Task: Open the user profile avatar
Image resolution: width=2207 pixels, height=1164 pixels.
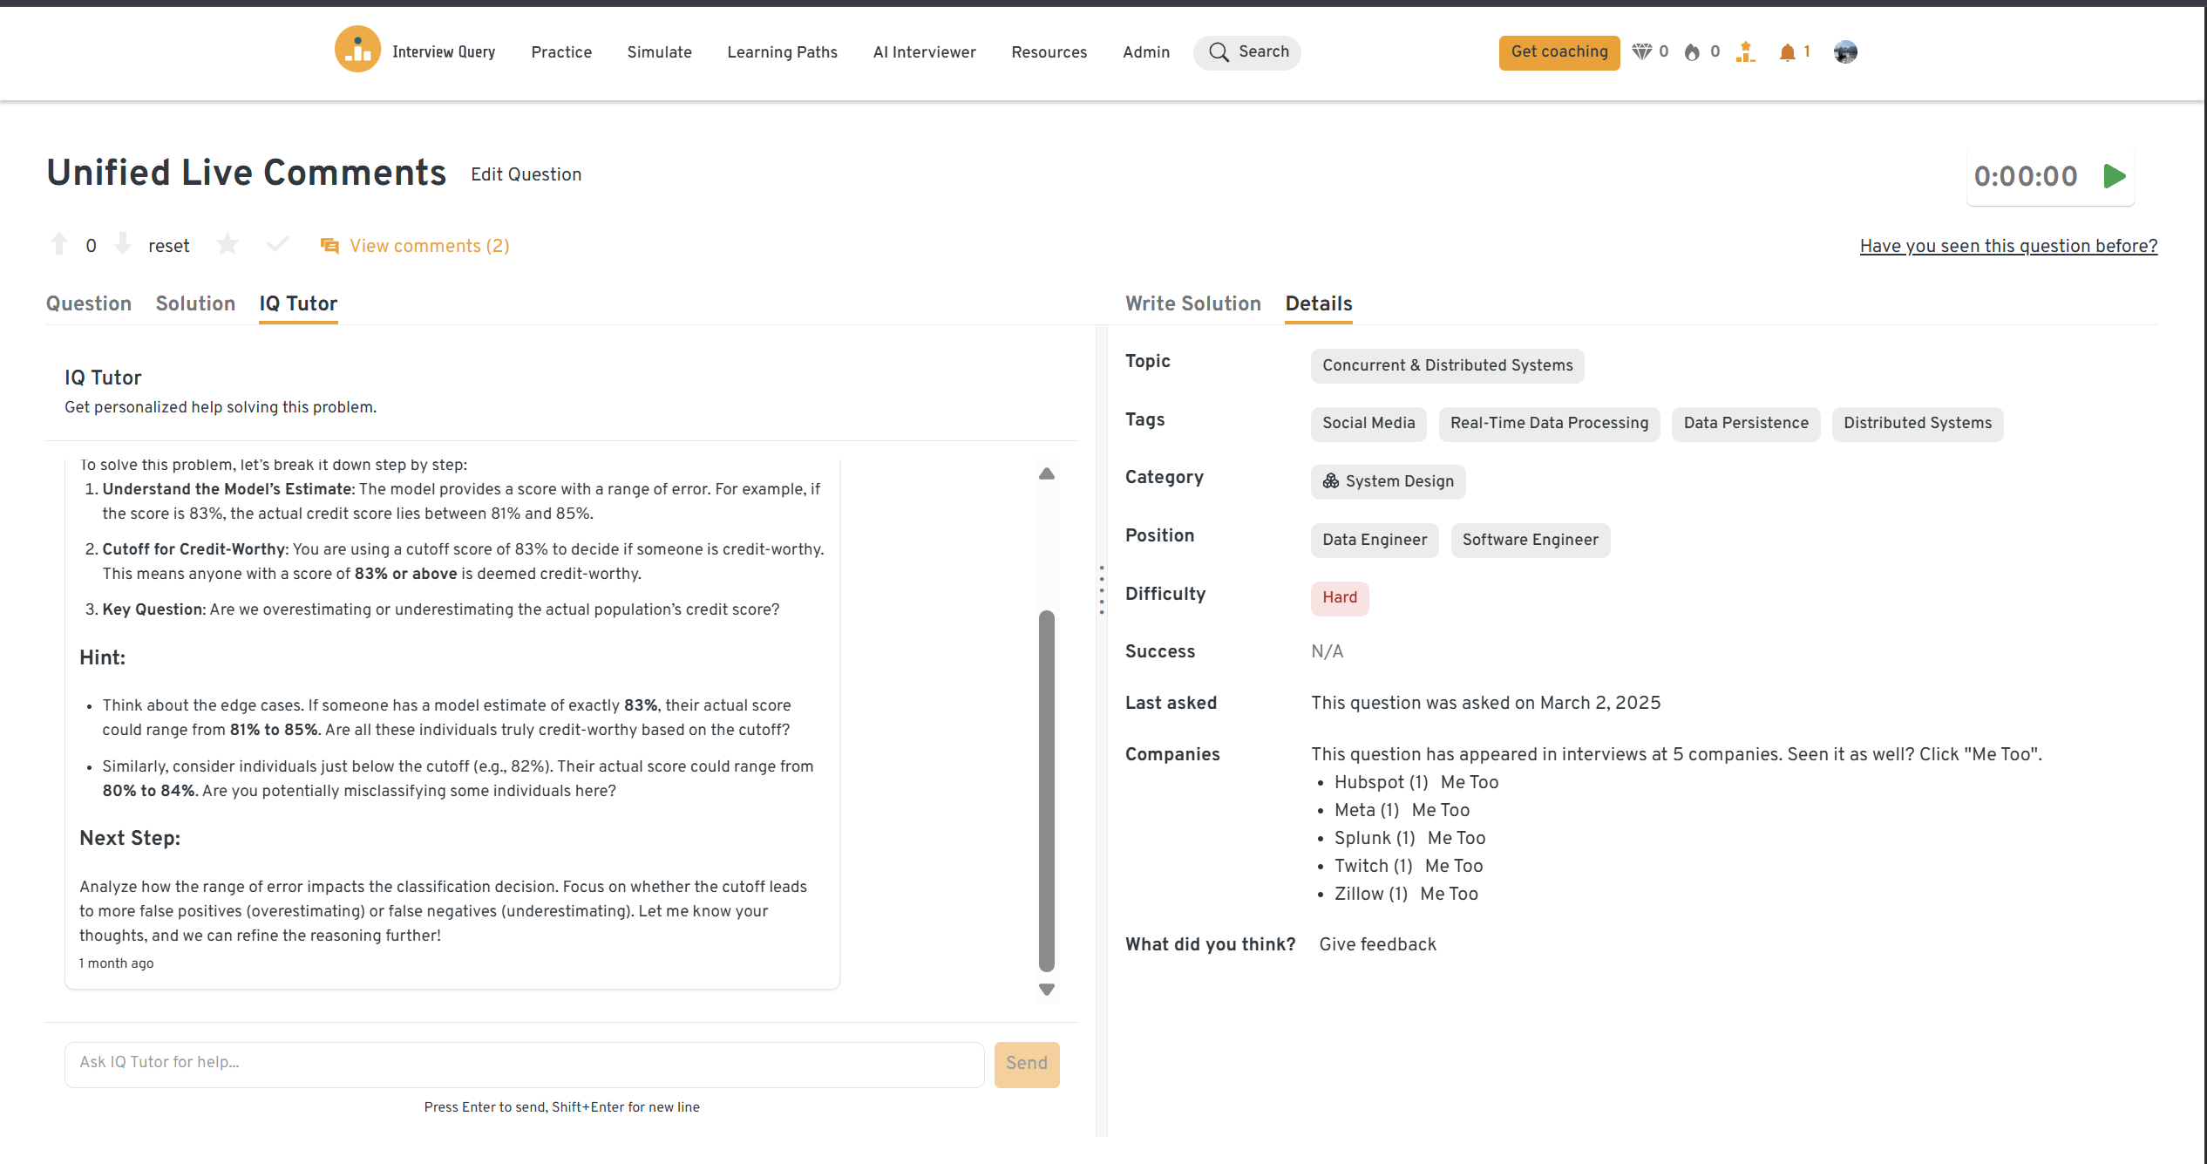Action: click(x=1844, y=52)
